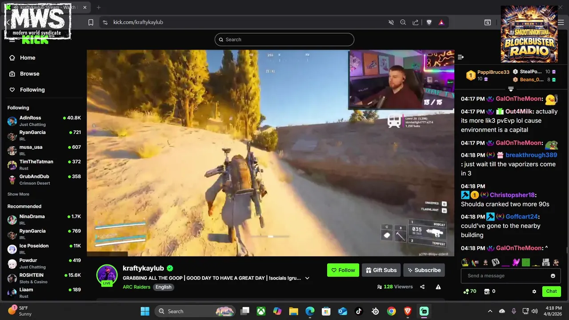Viewport: 569px width, 320px height.
Task: Click breakthrough389 username in chat
Action: [531, 155]
